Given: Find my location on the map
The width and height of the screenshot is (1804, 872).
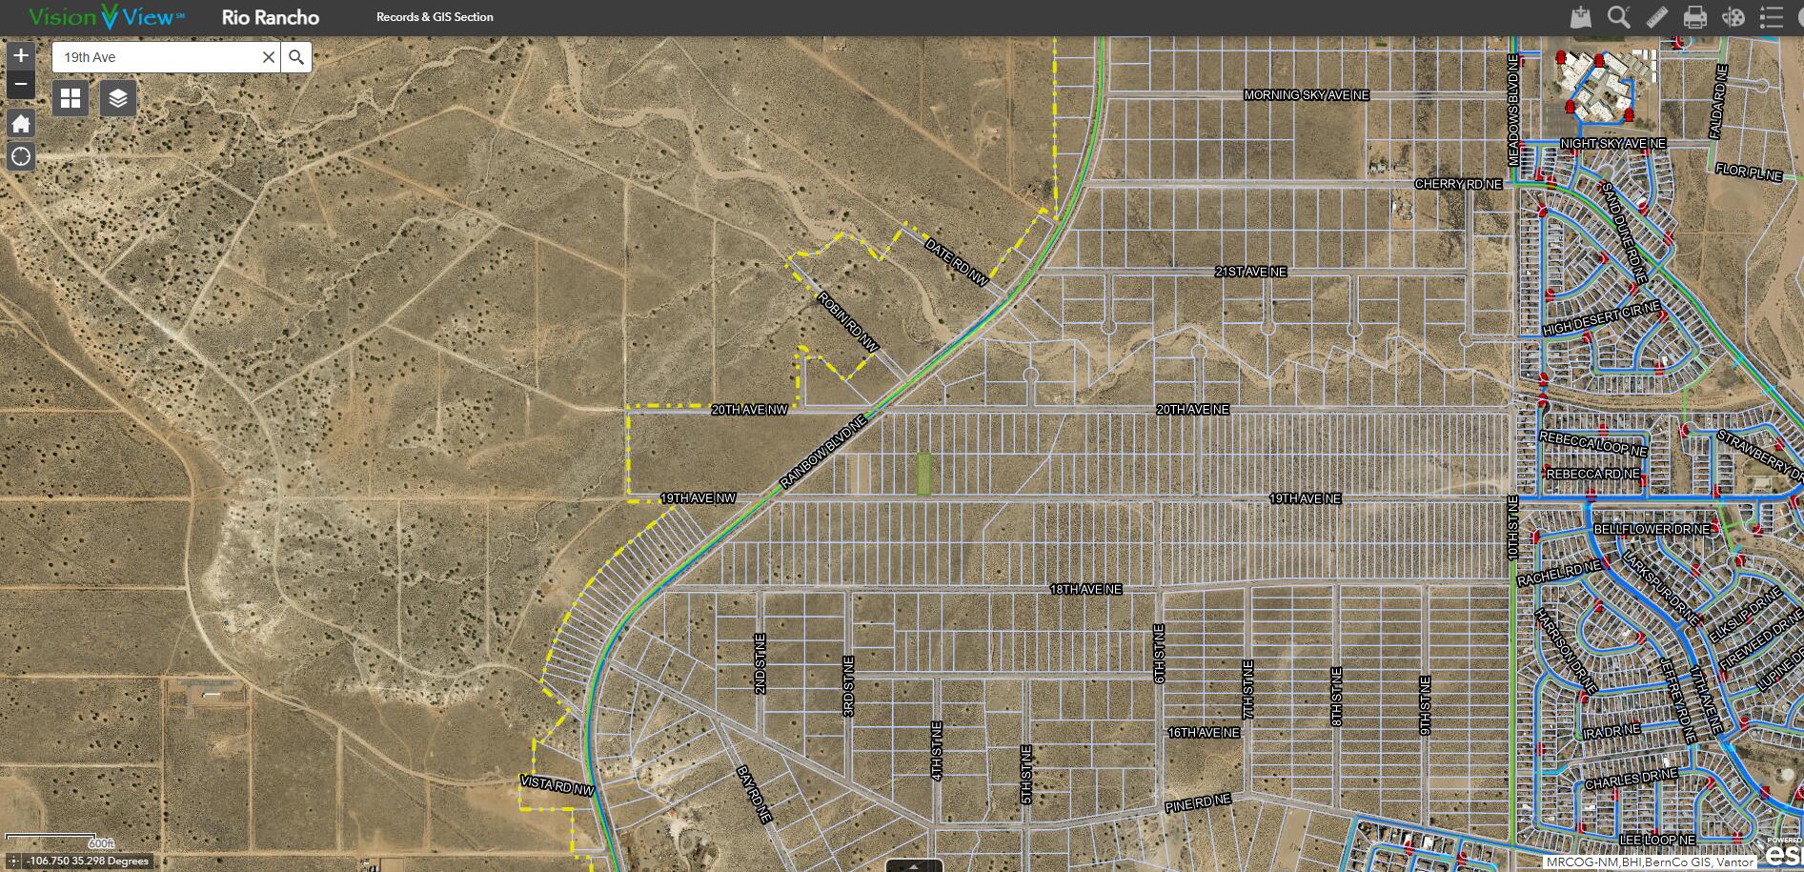Looking at the screenshot, I should (21, 156).
